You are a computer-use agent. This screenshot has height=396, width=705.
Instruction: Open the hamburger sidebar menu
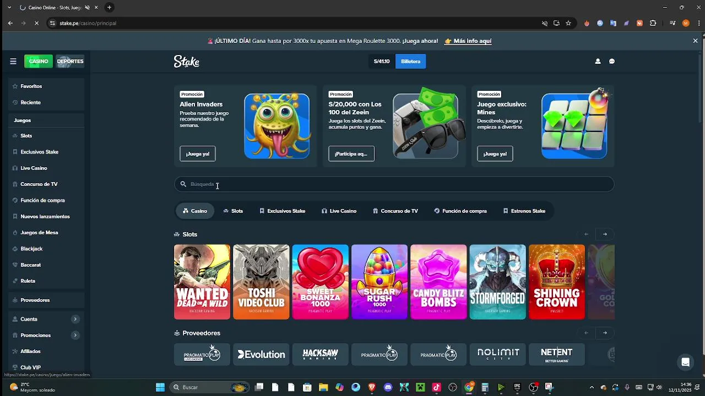pos(13,62)
